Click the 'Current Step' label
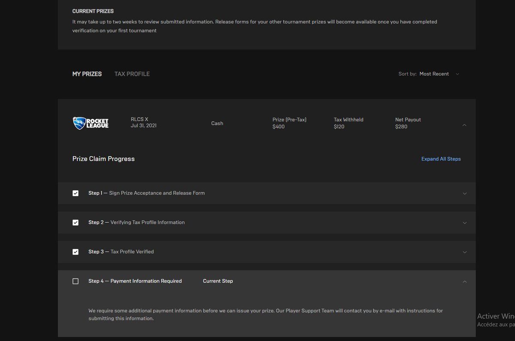The image size is (515, 341). pos(218,281)
